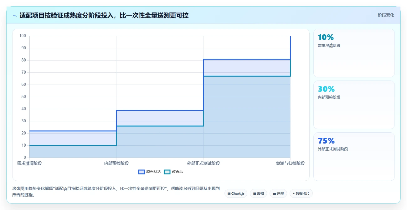Click the 数据卡片 tag

[301, 193]
